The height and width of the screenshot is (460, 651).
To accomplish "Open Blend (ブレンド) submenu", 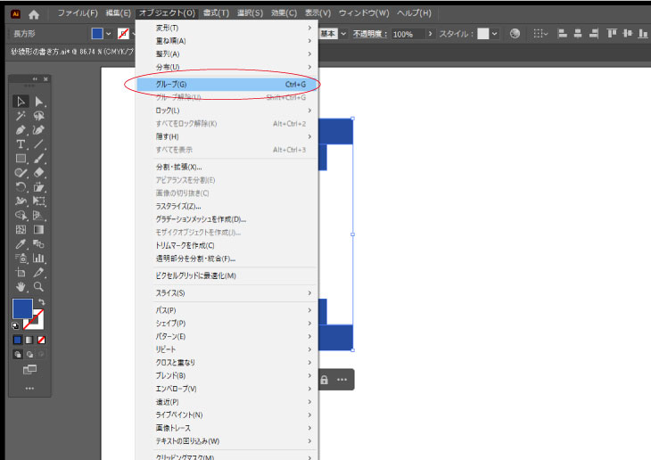I will click(227, 375).
